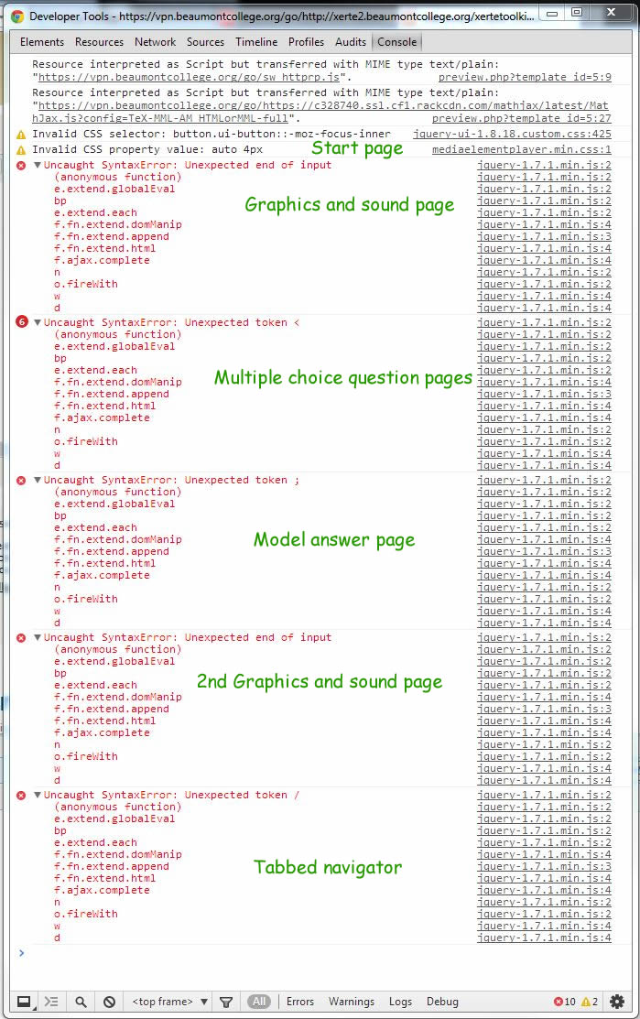Select the All filter pill

[x=258, y=1002]
